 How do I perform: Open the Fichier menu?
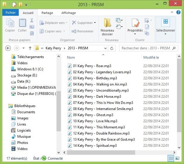[x=11, y=13]
